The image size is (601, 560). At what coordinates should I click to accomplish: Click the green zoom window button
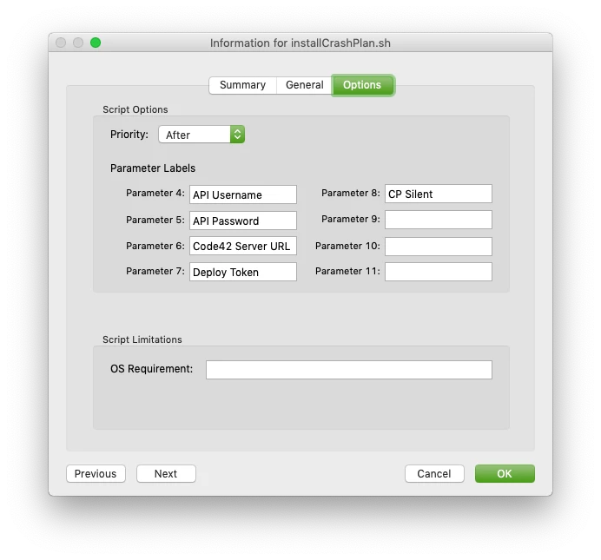click(96, 43)
